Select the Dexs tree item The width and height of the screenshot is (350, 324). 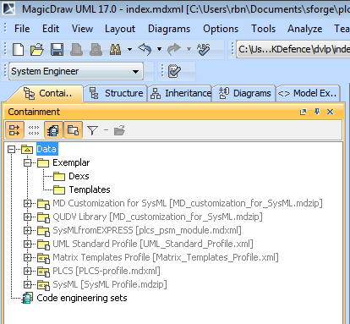click(x=79, y=176)
